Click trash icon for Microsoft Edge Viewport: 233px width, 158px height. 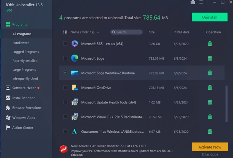(x=210, y=58)
